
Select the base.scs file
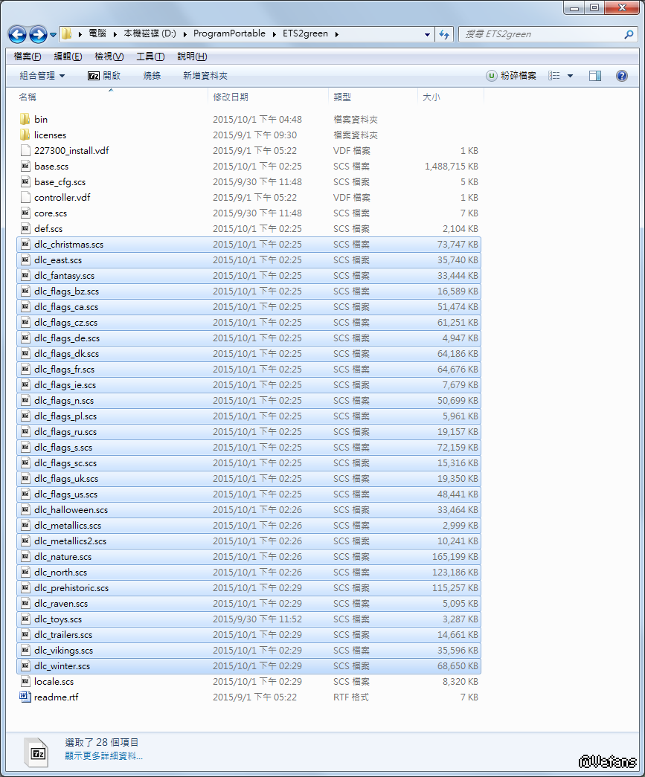tap(51, 167)
